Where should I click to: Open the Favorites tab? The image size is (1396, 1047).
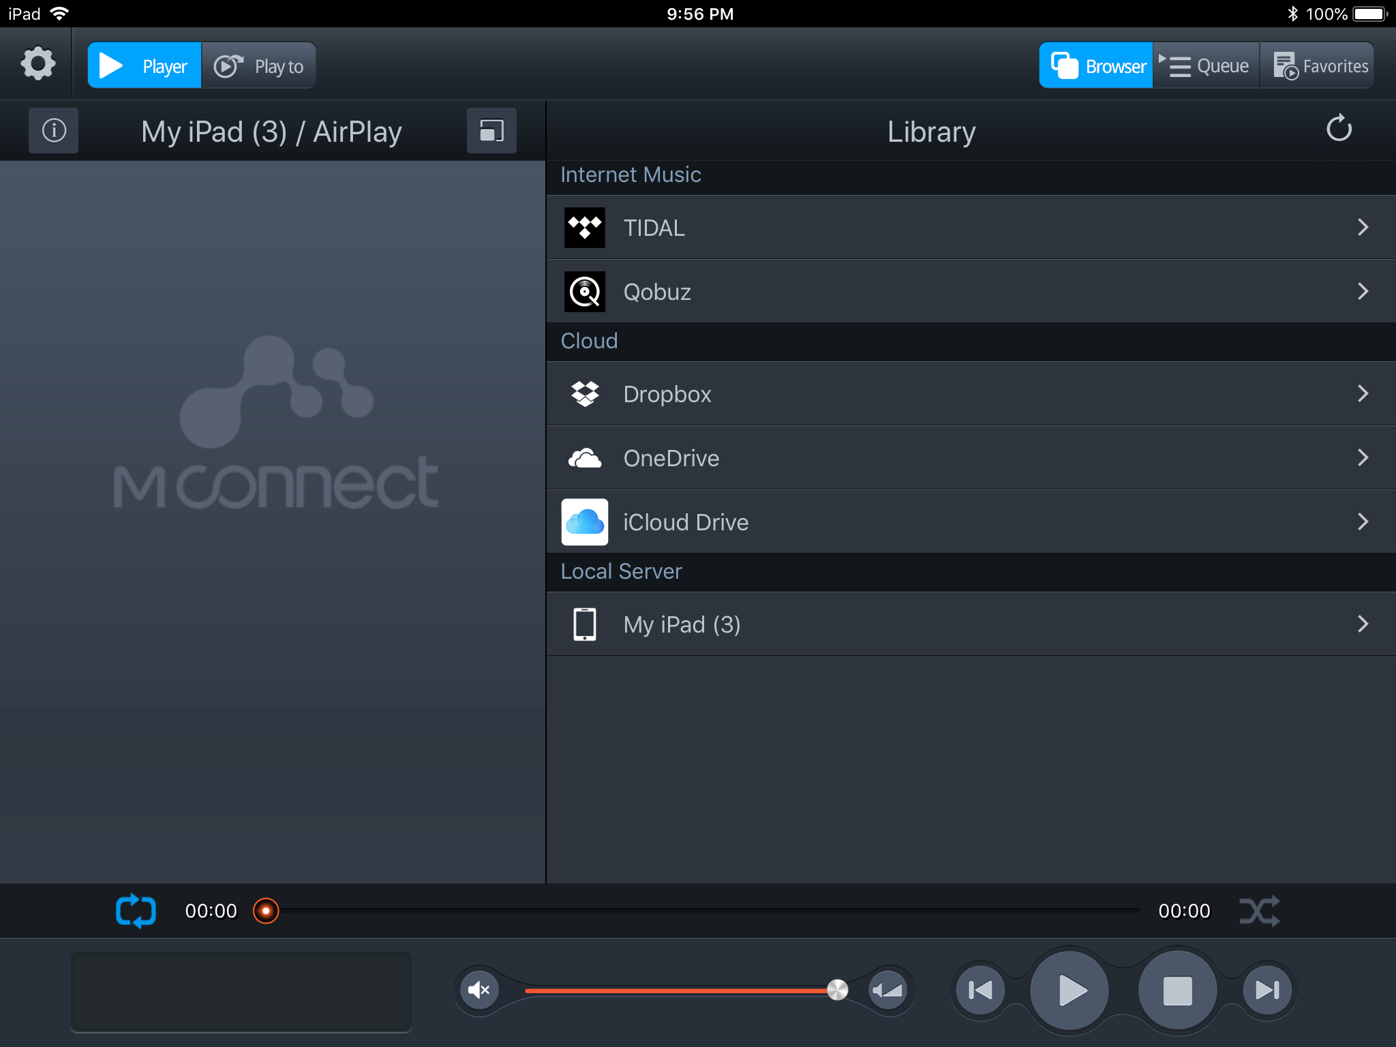pos(1317,65)
